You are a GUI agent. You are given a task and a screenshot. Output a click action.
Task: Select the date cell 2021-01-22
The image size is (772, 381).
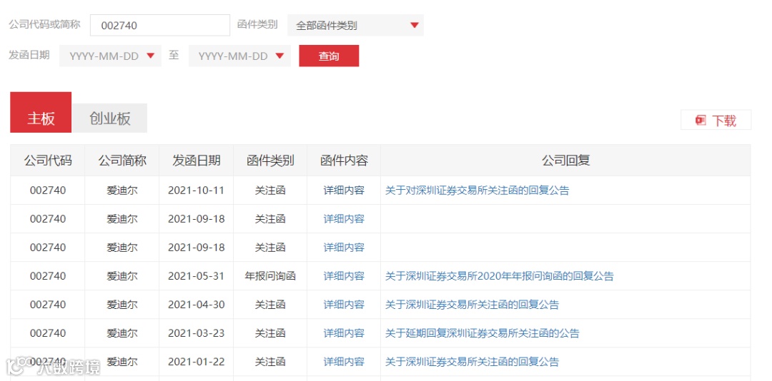197,362
